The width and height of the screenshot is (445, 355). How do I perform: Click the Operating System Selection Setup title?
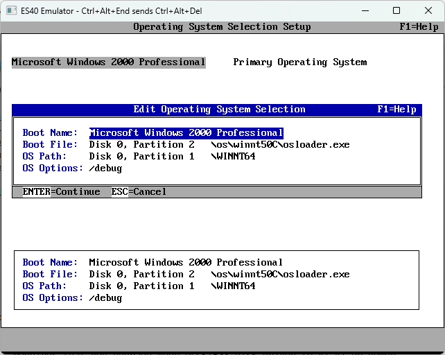point(222,27)
